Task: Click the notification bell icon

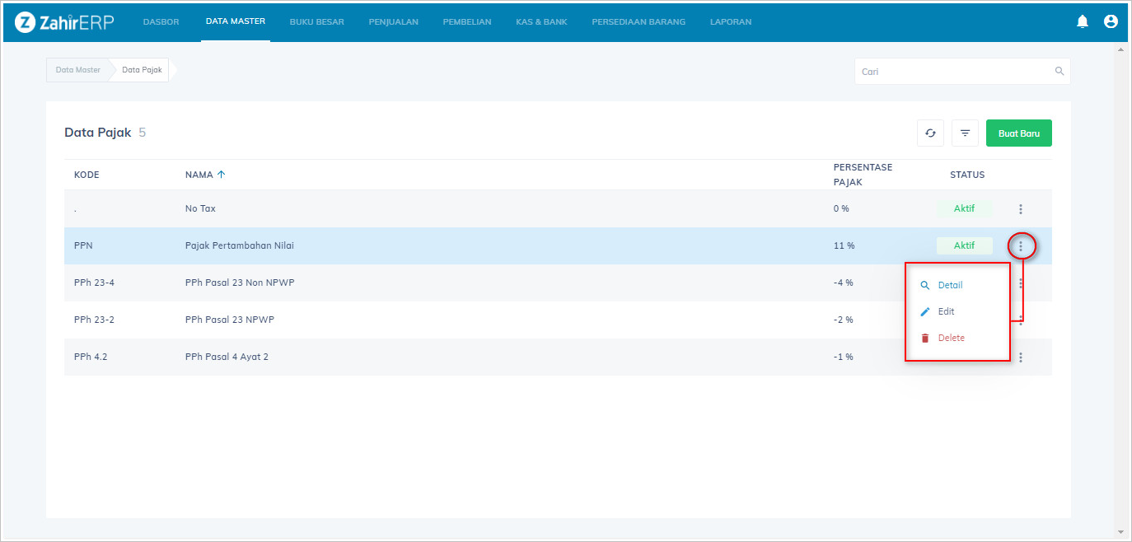Action: (x=1083, y=21)
